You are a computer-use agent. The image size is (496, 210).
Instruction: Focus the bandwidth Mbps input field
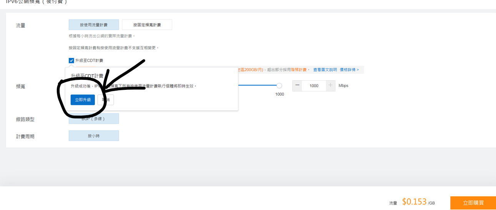click(314, 86)
